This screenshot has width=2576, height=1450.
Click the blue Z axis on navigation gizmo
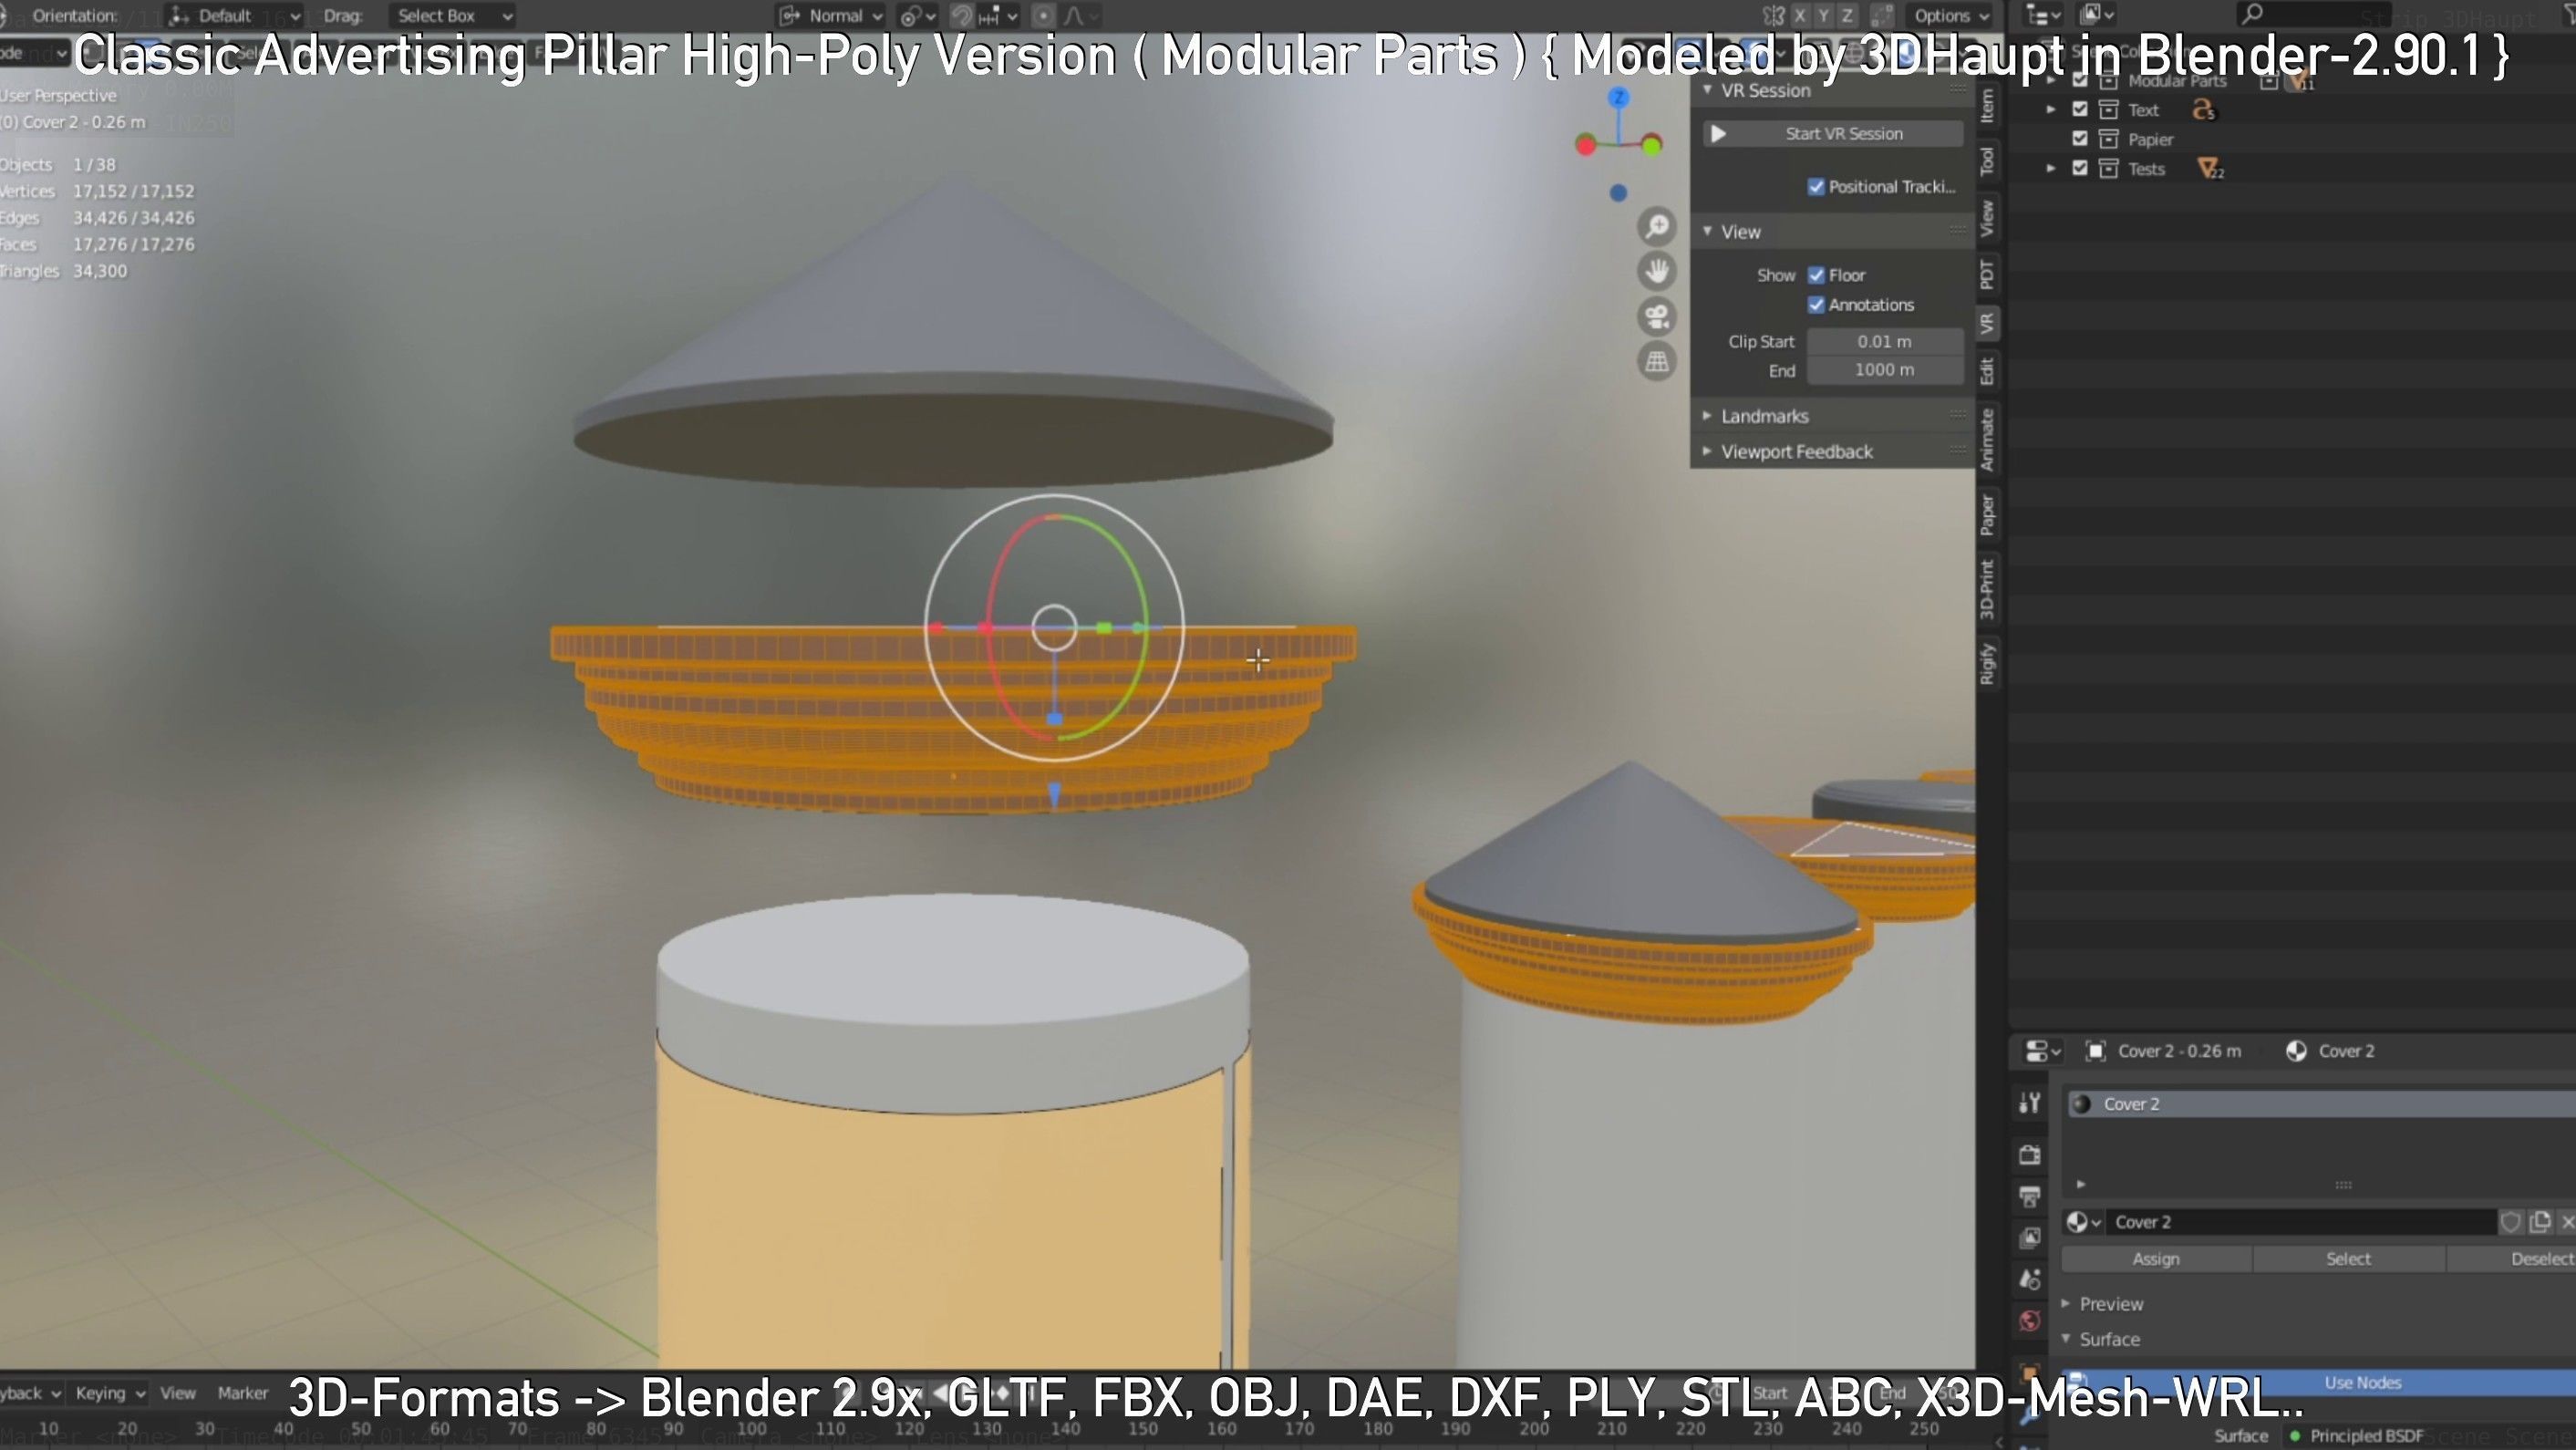(x=1618, y=97)
